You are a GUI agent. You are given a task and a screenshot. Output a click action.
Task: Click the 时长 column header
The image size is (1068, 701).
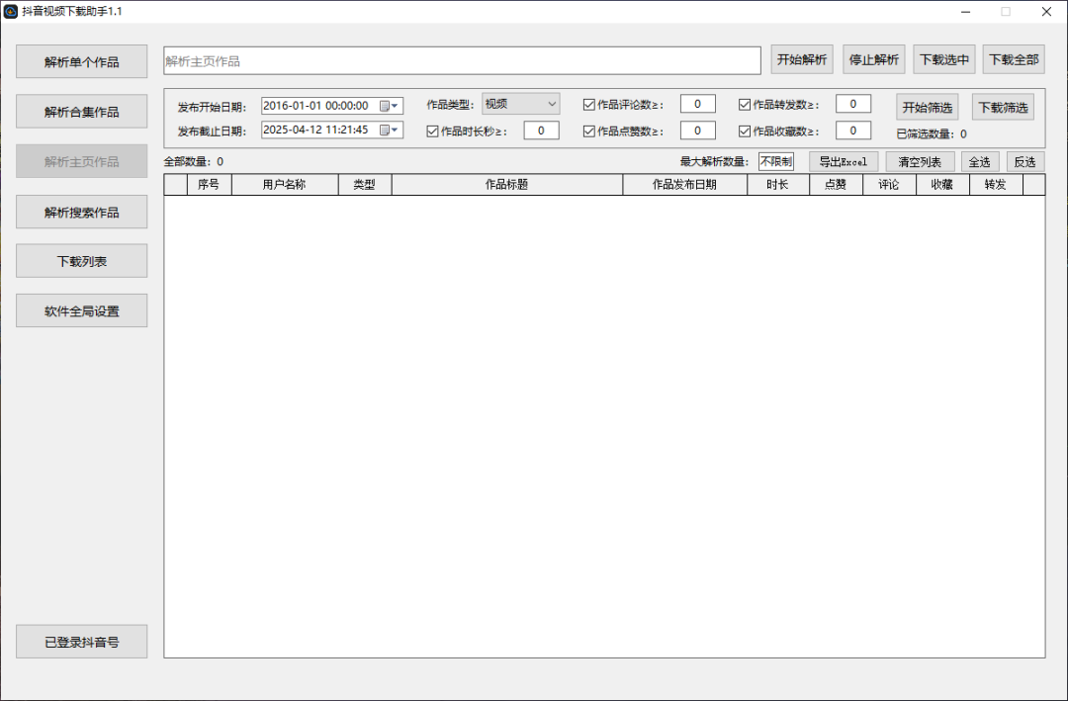[778, 185]
